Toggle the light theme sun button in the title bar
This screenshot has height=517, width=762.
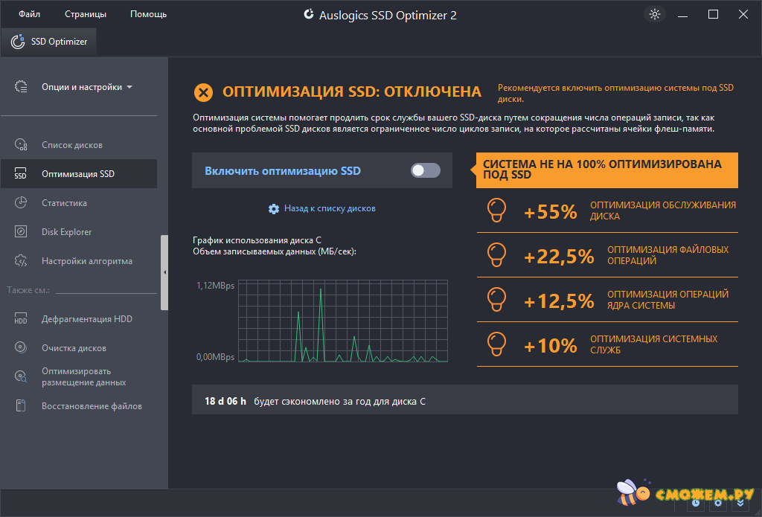tap(655, 14)
